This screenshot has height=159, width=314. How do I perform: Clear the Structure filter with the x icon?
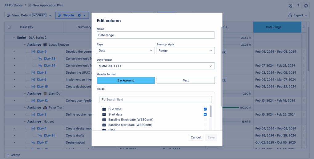pos(79,15)
